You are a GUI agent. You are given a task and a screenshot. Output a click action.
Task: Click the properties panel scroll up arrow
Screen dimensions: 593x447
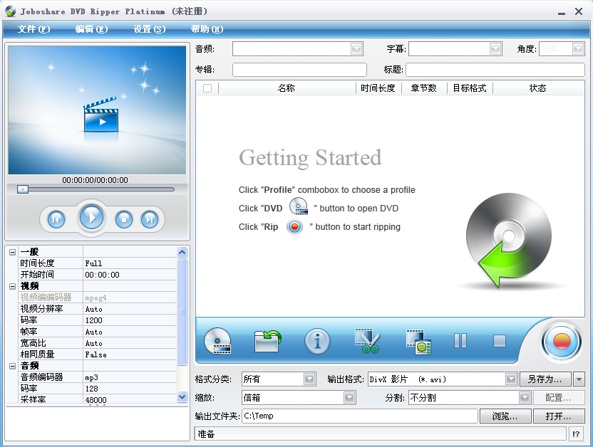click(182, 252)
